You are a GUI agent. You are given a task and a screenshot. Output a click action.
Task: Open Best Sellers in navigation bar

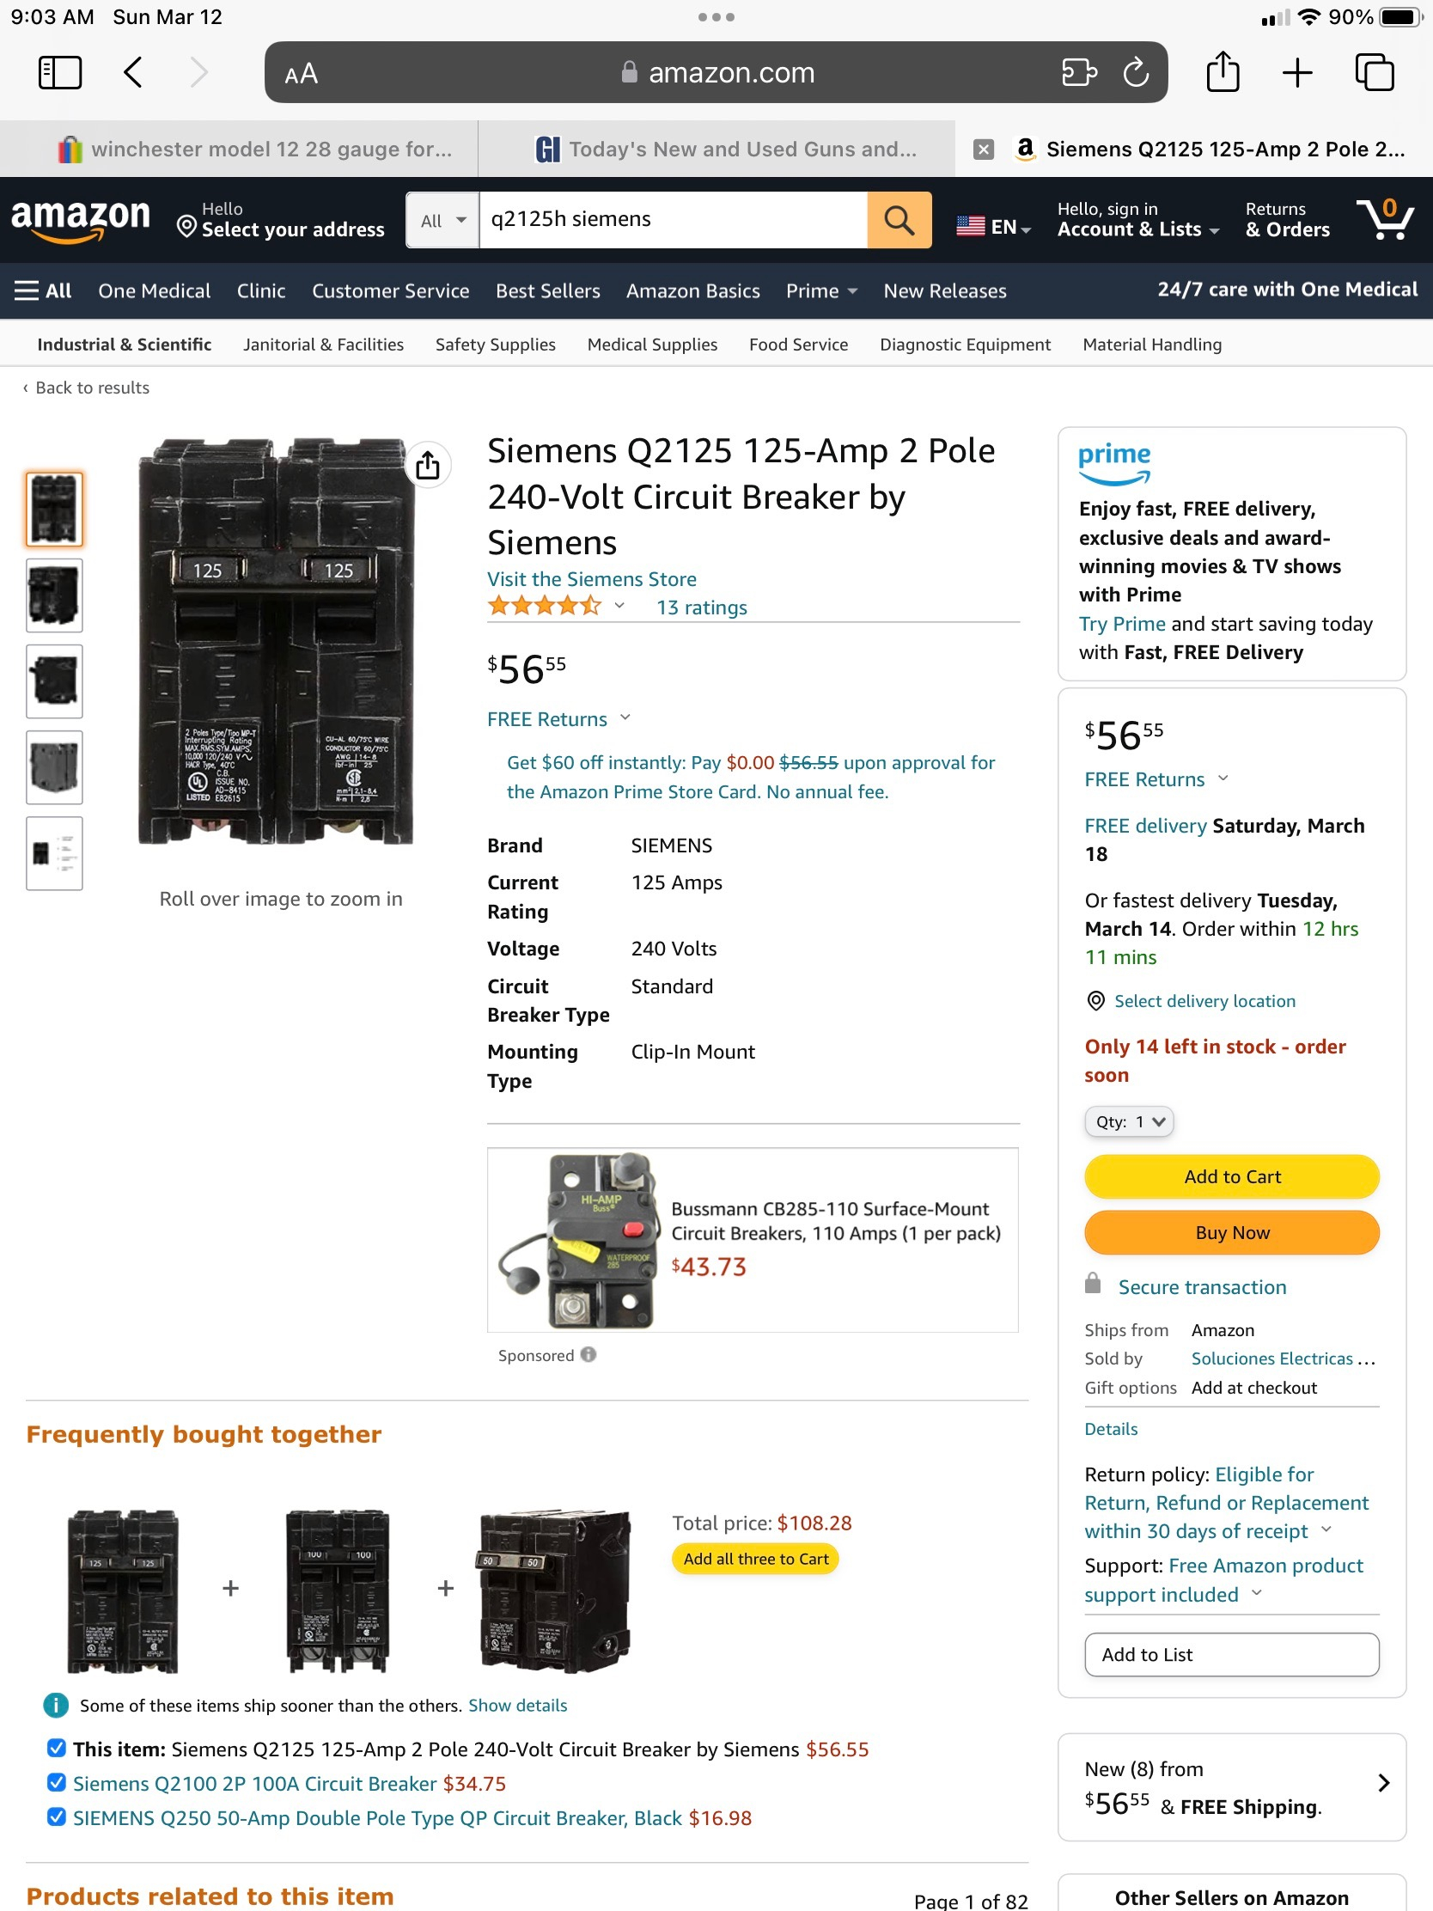point(547,291)
